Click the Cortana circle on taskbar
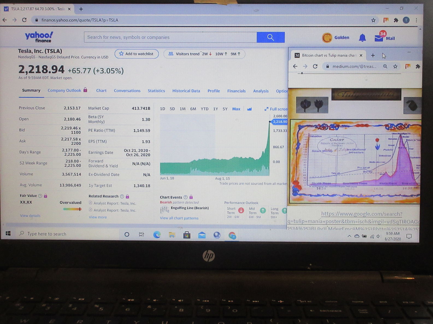 tap(127, 234)
